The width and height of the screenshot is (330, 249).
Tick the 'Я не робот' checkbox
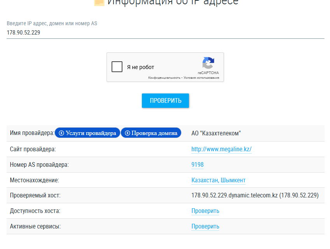pyautogui.click(x=117, y=67)
